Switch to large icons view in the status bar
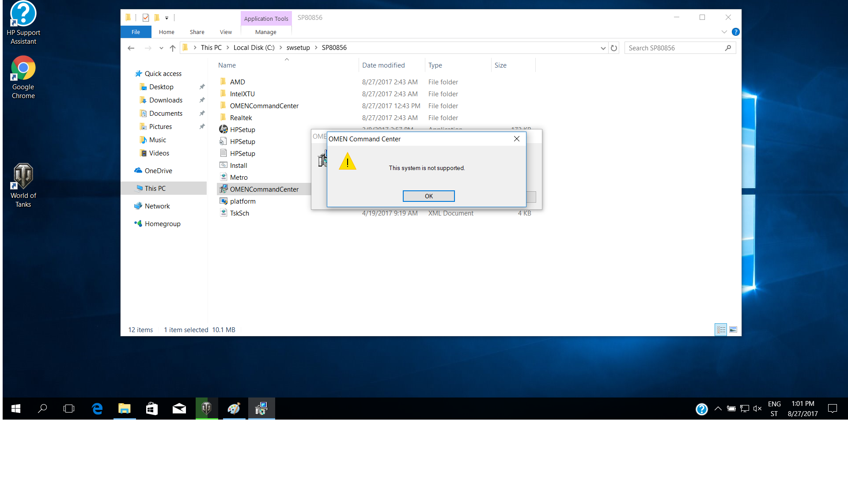The image size is (848, 477). tap(733, 329)
